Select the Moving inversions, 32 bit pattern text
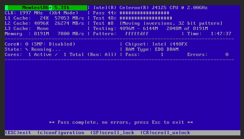244x139 pixels. tap(171, 23)
